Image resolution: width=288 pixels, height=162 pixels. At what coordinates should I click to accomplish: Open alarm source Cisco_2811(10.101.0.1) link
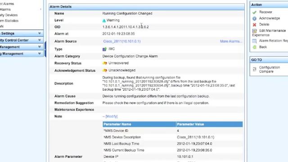coord(122,41)
